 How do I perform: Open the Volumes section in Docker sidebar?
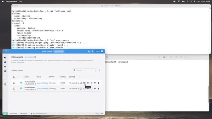[5, 66]
